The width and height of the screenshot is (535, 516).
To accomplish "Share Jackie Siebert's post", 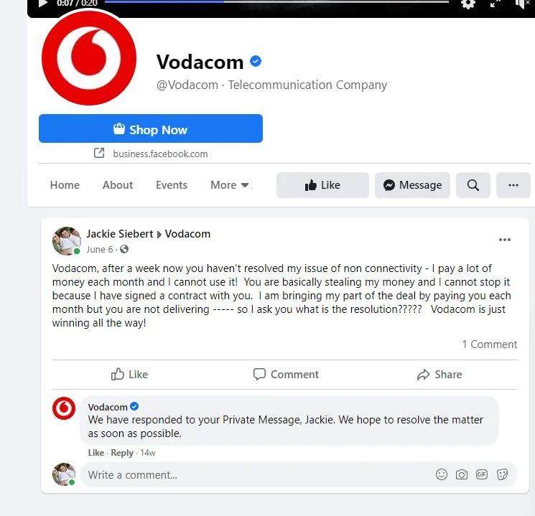I will 439,374.
